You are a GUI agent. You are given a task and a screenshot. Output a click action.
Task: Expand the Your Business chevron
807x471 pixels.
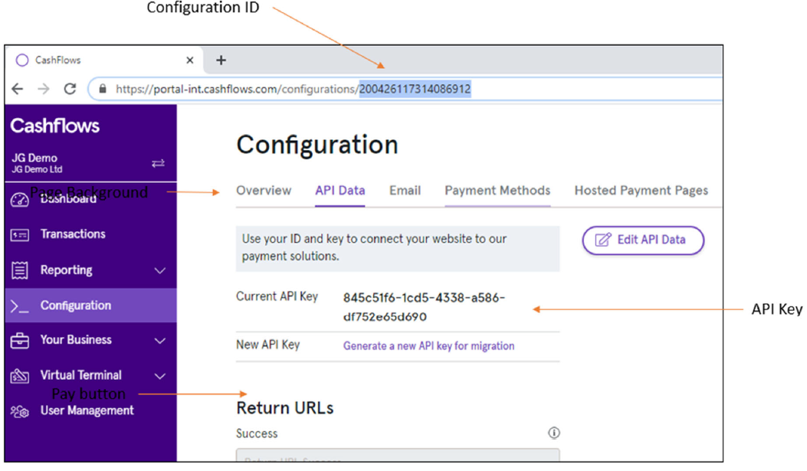[160, 340]
